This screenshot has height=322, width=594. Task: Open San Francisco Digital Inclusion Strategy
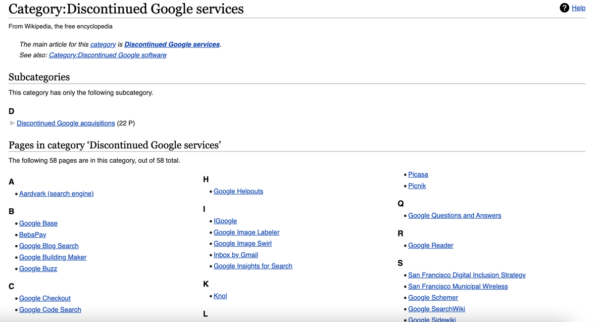click(467, 275)
